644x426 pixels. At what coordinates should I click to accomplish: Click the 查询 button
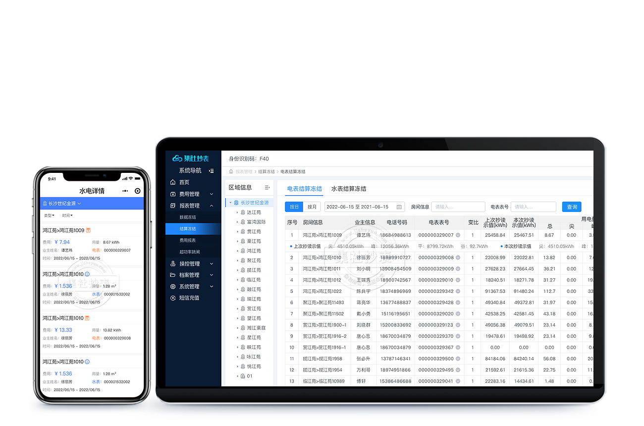click(572, 207)
